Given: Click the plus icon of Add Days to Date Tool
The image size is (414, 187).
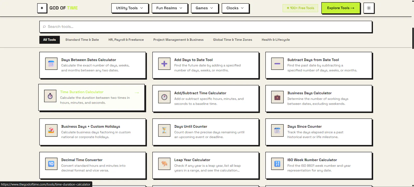Looking at the screenshot, I should pos(164,64).
